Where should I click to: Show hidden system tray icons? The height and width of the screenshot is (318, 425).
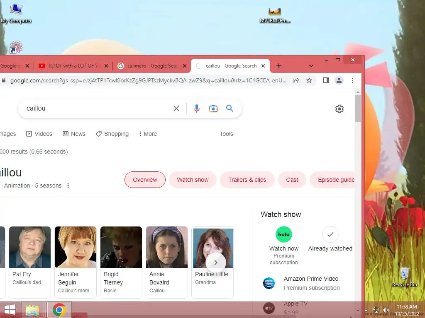(x=366, y=310)
